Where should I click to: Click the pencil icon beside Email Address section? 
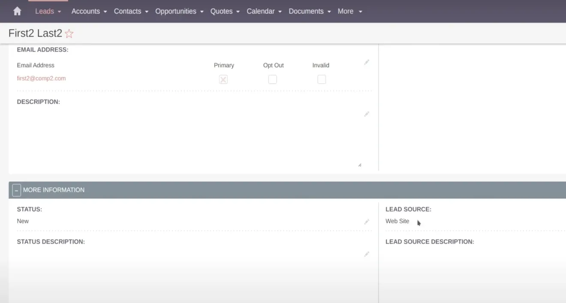[x=367, y=62]
